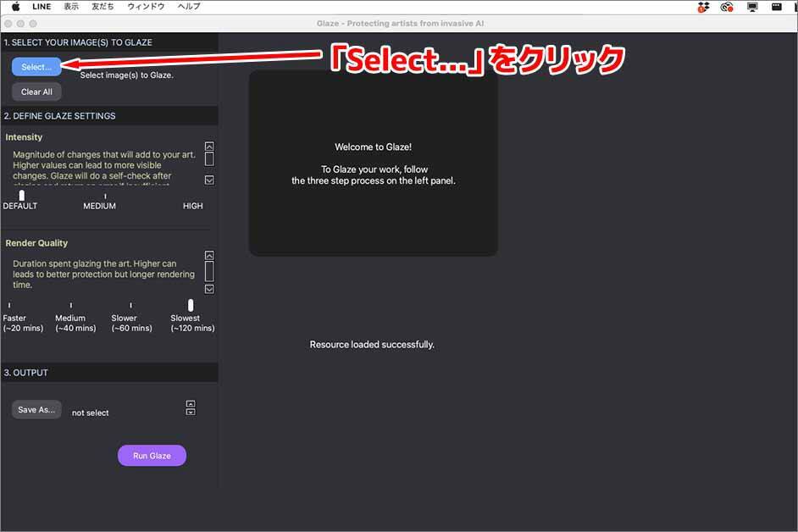Open the ヘルプ menu
The width and height of the screenshot is (798, 532).
click(x=189, y=7)
